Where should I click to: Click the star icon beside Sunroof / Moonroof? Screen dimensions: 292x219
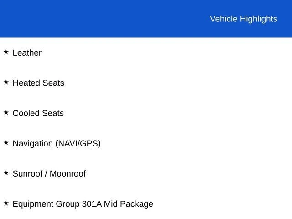pos(6,173)
